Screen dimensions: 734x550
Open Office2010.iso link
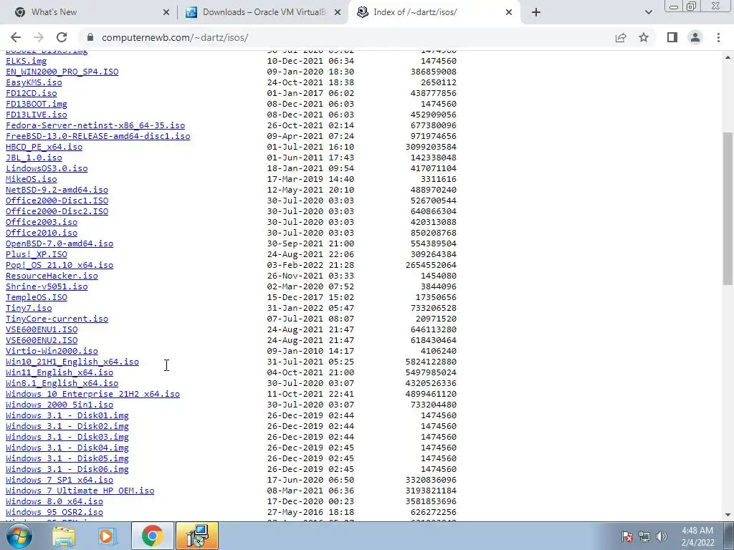click(x=42, y=233)
